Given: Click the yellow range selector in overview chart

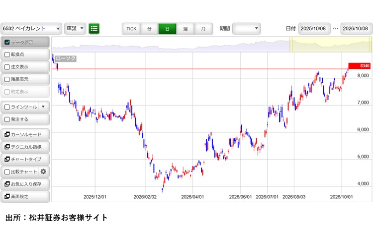Looking at the screenshot, I should pos(331,44).
